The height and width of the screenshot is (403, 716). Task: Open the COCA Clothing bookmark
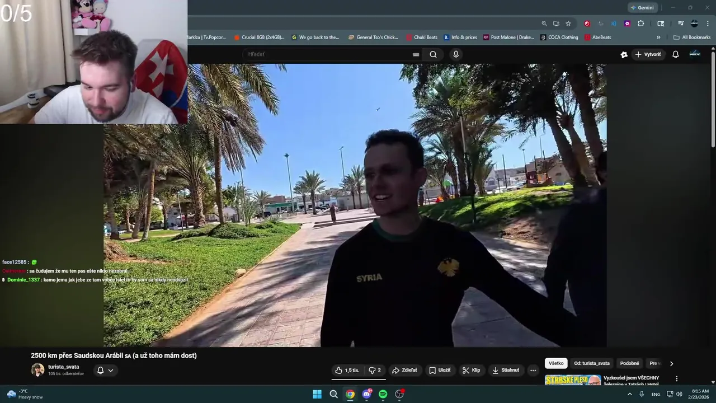[559, 38]
